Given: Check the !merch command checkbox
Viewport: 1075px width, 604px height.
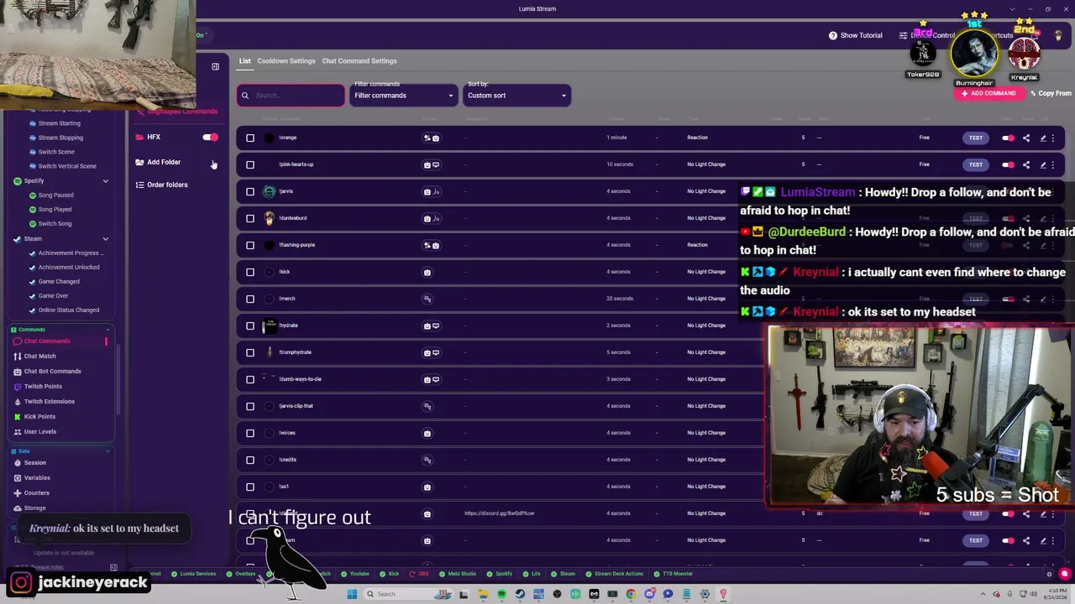Looking at the screenshot, I should tap(250, 299).
